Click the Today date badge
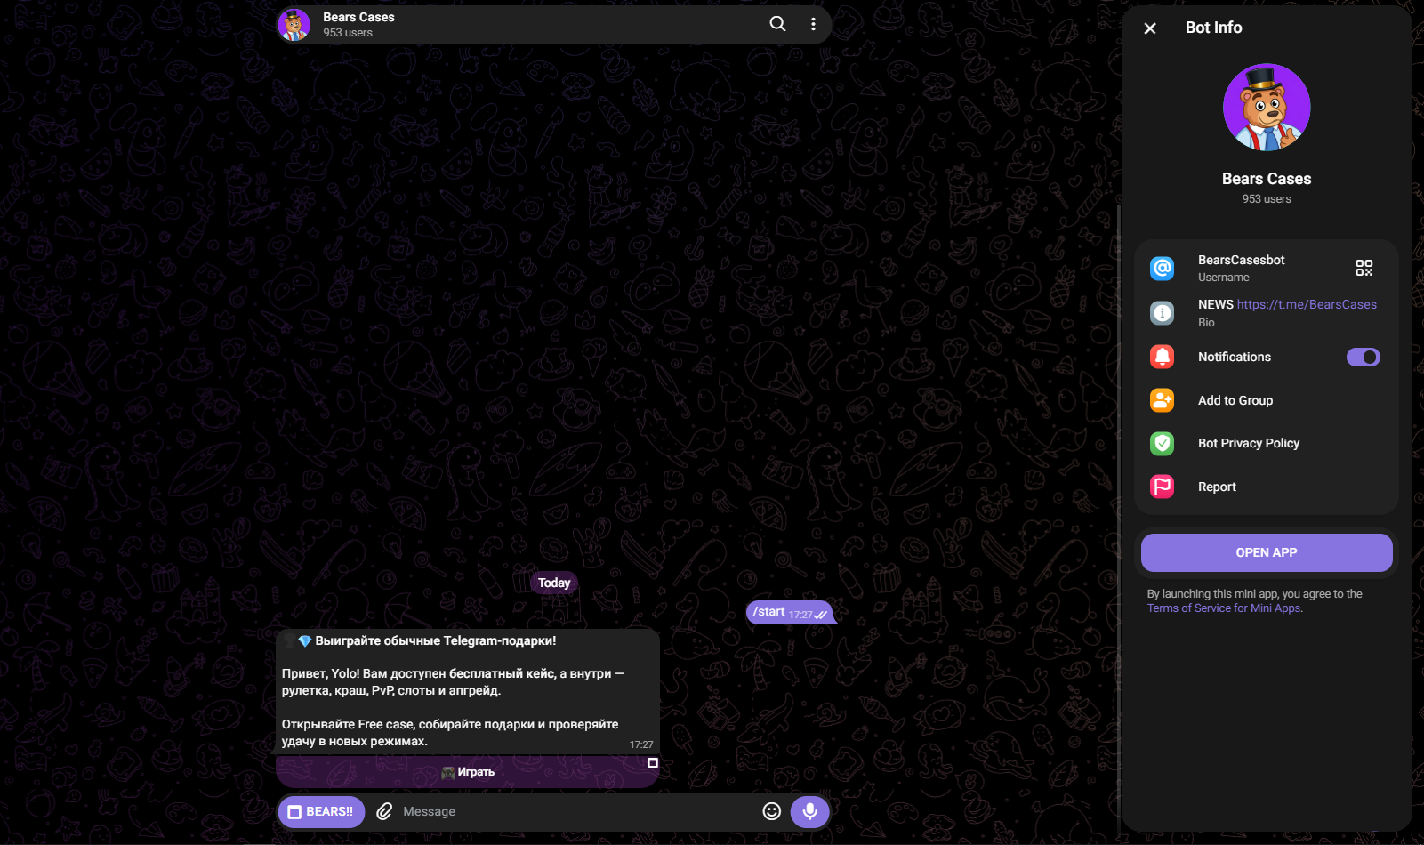Screen dimensions: 1424x845 554,583
